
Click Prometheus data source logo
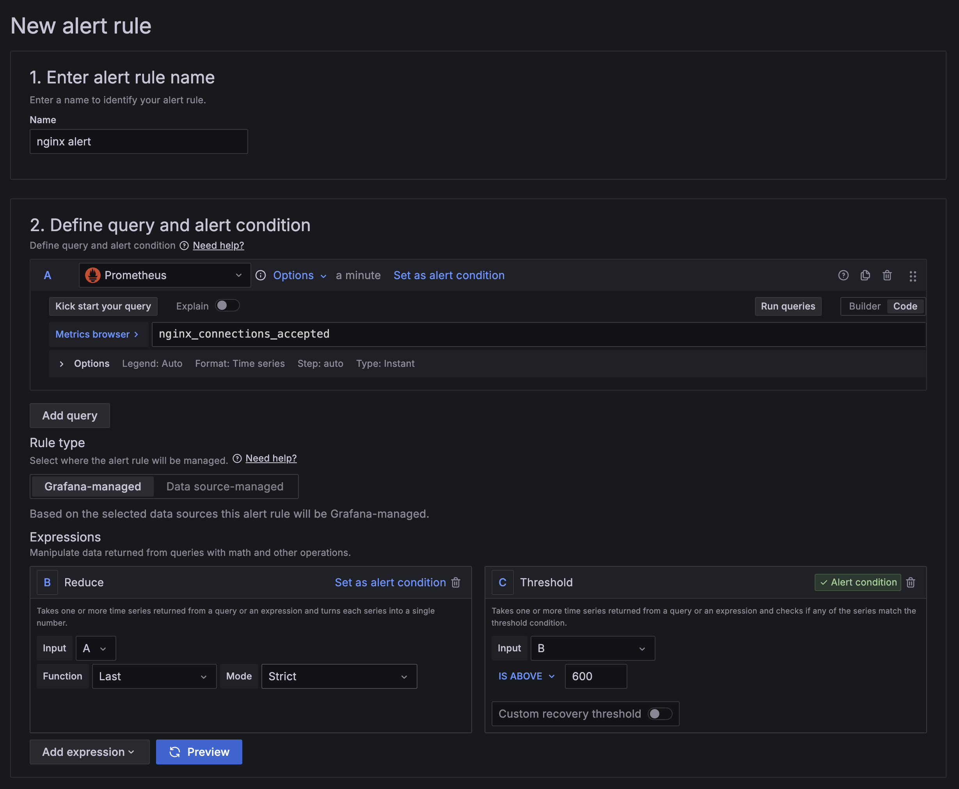(x=93, y=276)
